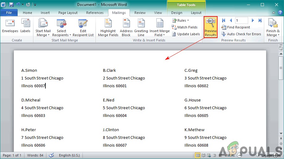The width and height of the screenshot is (284, 159).
Task: Click the Insert Merge Field icon
Action: [159, 24]
